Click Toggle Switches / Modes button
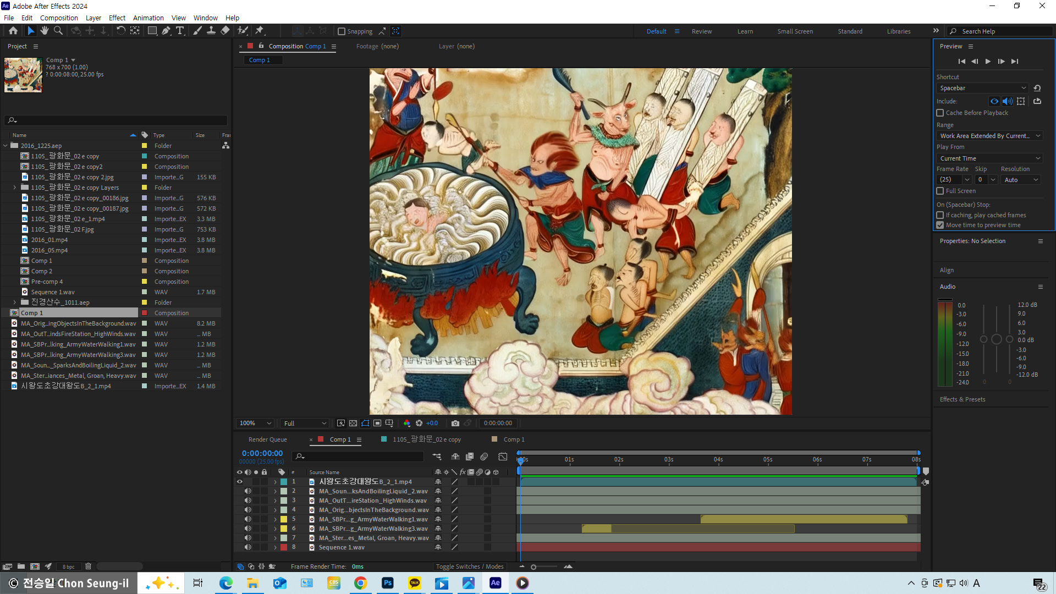 click(469, 566)
